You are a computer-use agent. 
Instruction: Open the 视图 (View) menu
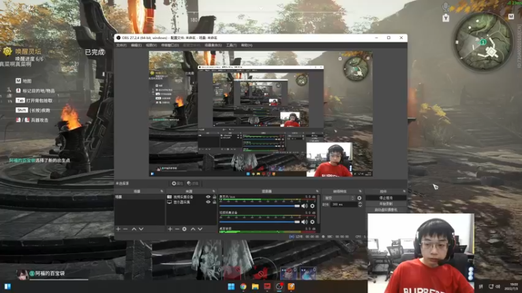coord(151,45)
